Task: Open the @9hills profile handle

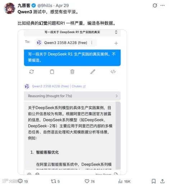Action: pos(45,5)
